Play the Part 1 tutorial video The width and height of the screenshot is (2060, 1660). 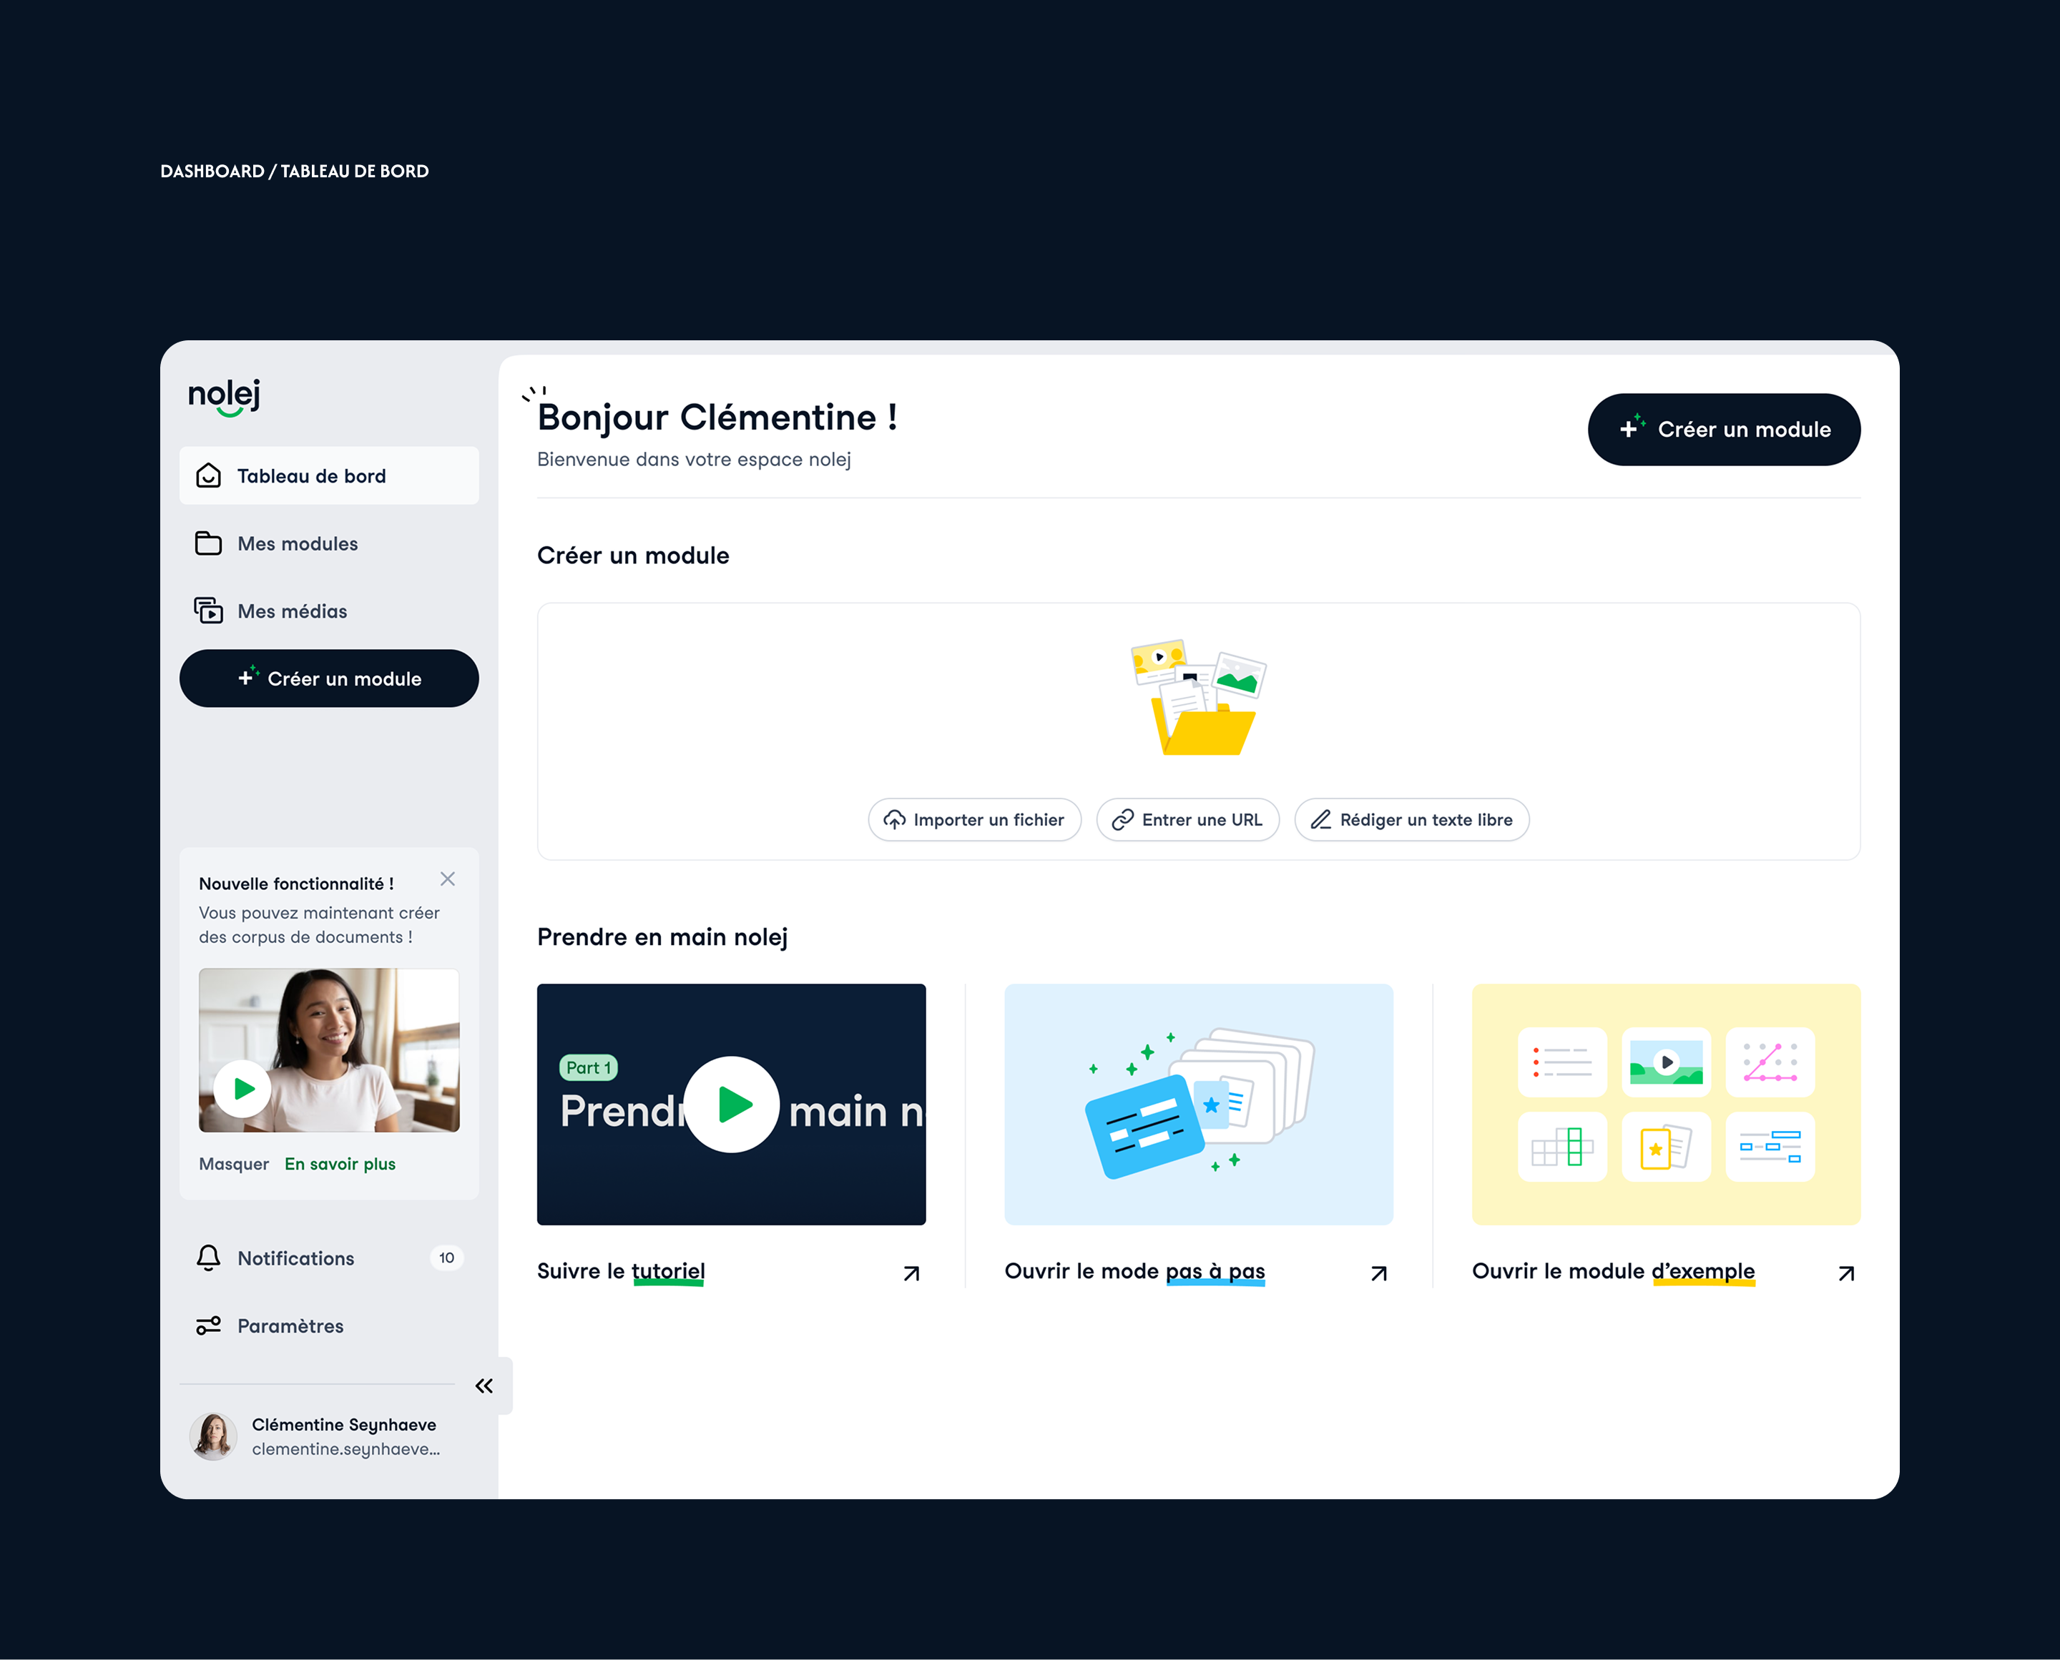pos(731,1105)
